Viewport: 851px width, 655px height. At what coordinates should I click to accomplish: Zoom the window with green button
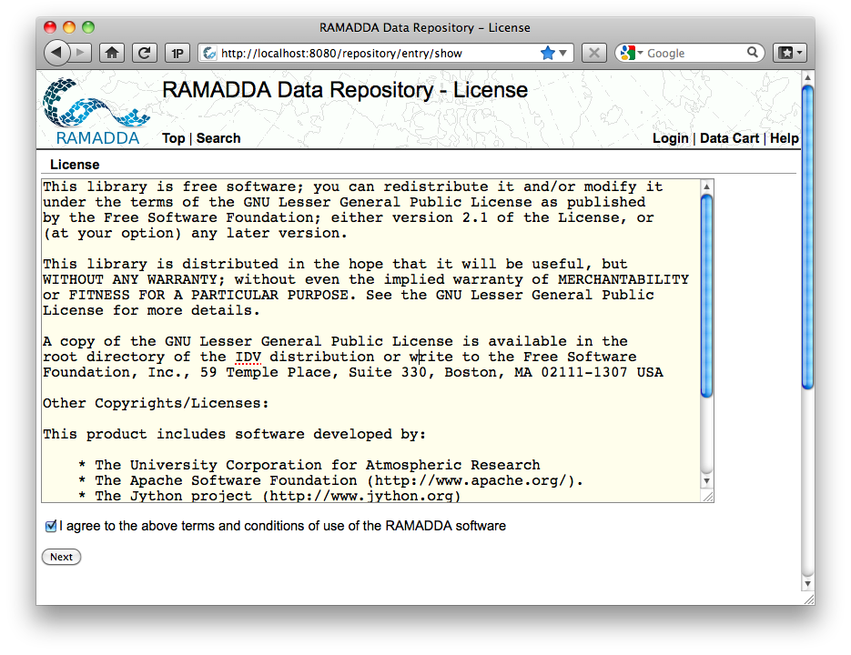click(x=88, y=27)
